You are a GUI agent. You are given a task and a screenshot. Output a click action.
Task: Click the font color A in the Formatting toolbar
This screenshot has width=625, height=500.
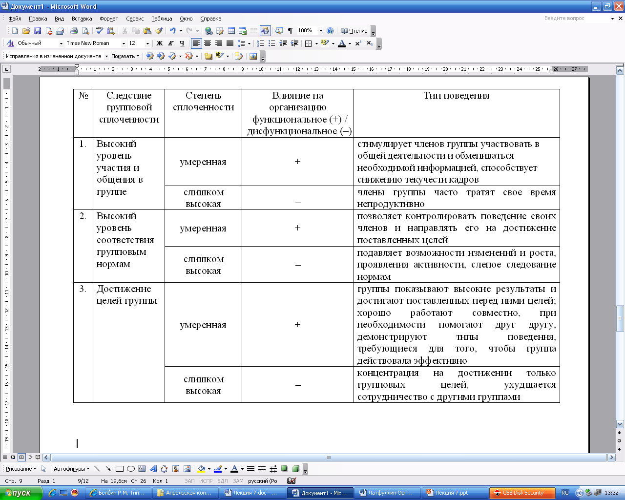342,43
